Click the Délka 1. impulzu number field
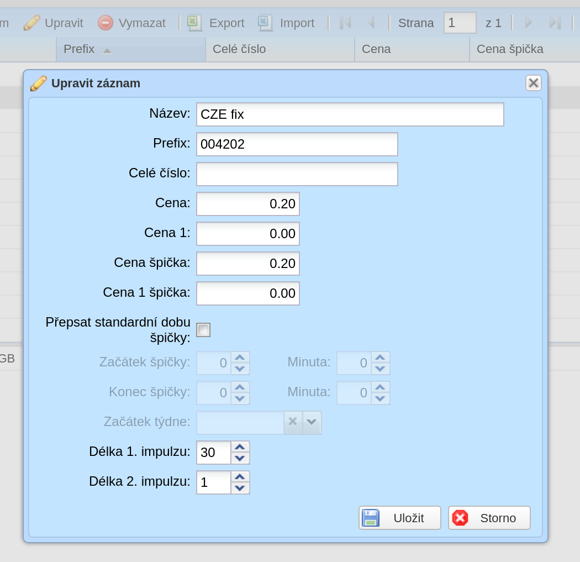The height and width of the screenshot is (562, 580). point(214,453)
